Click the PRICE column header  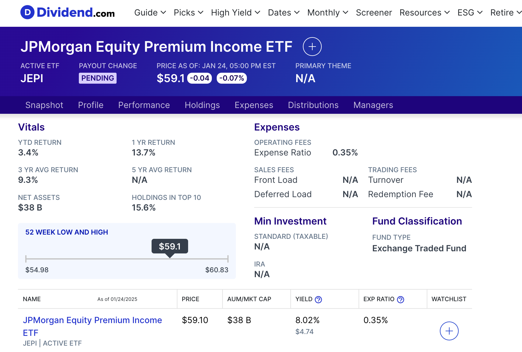pos(191,299)
